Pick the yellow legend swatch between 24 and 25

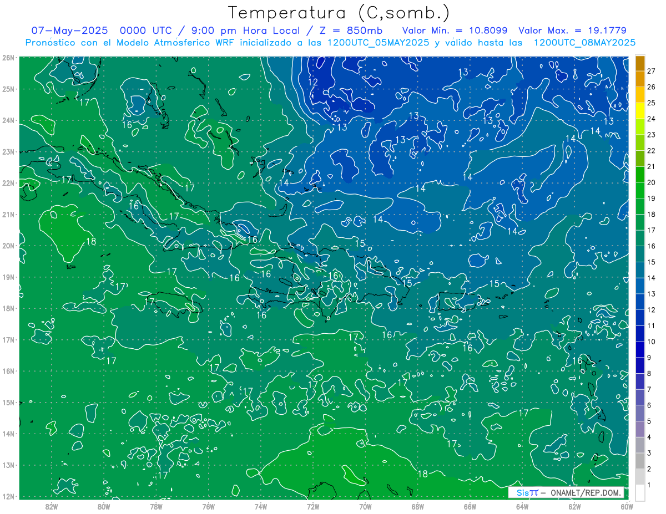click(x=640, y=111)
